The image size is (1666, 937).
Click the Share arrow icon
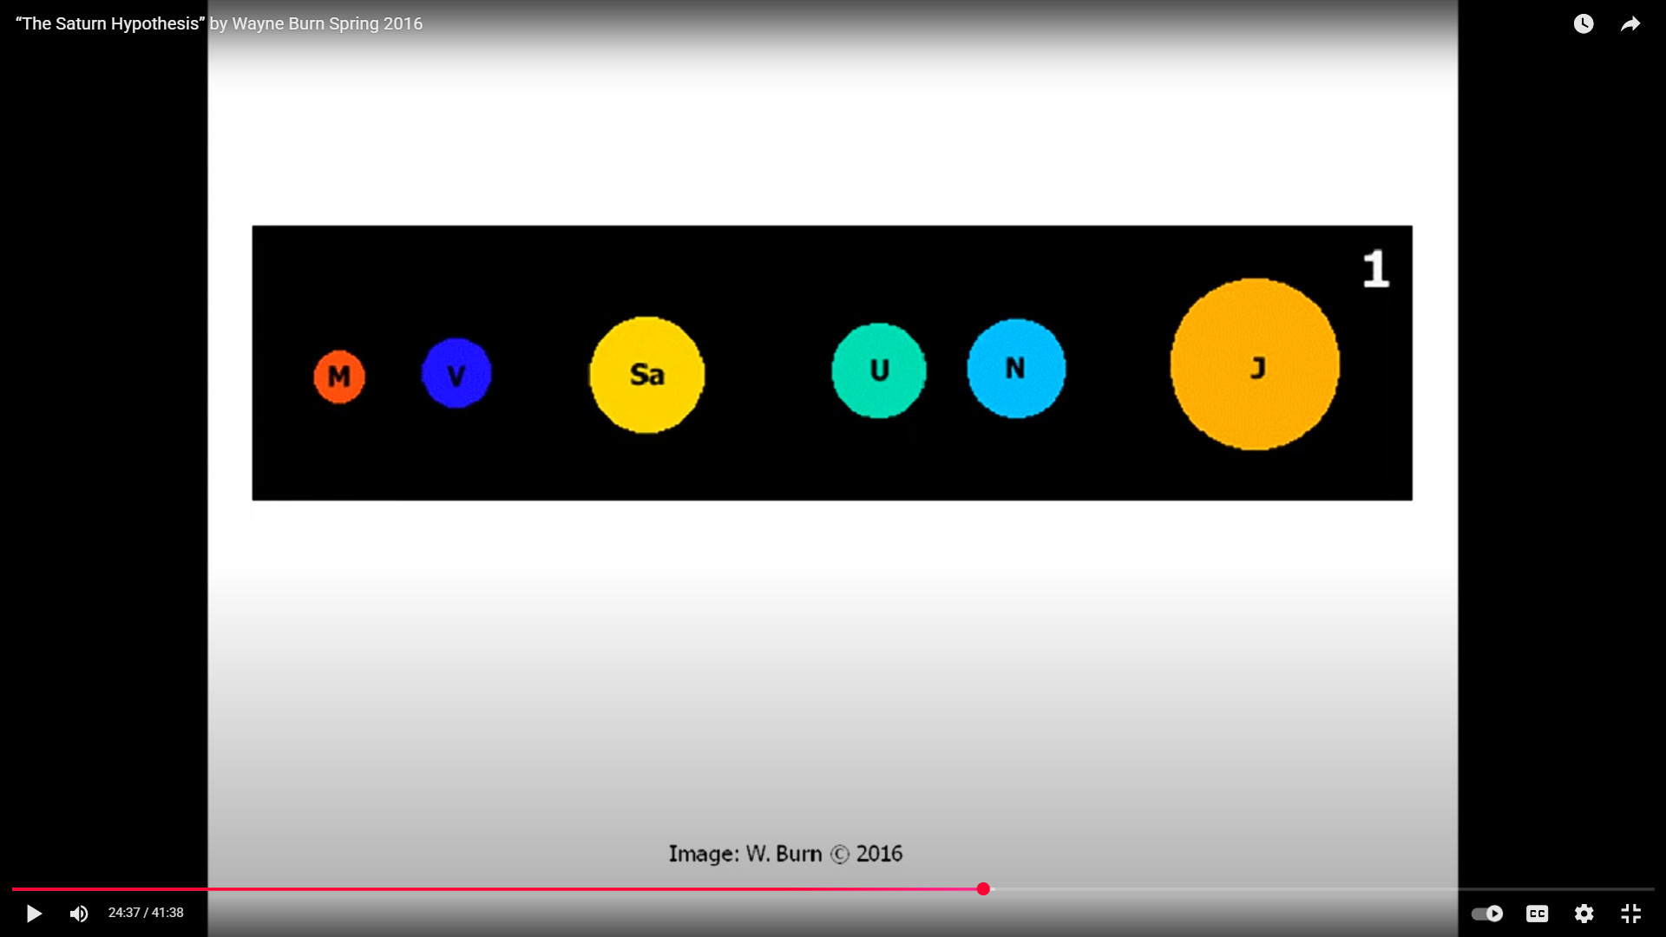point(1630,24)
